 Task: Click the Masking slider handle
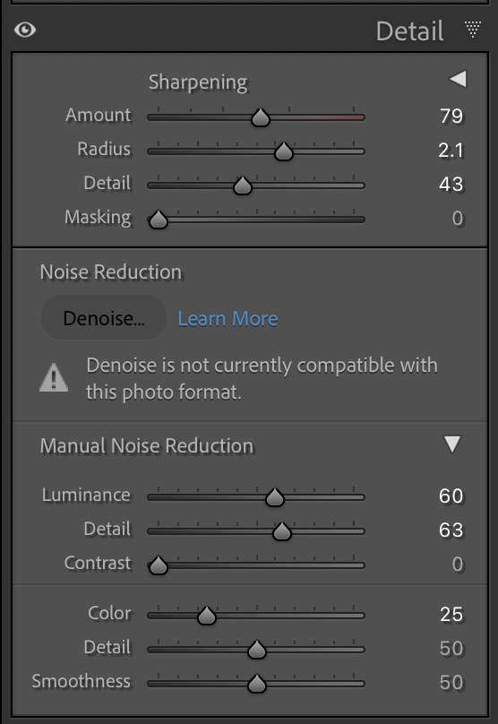coord(159,220)
